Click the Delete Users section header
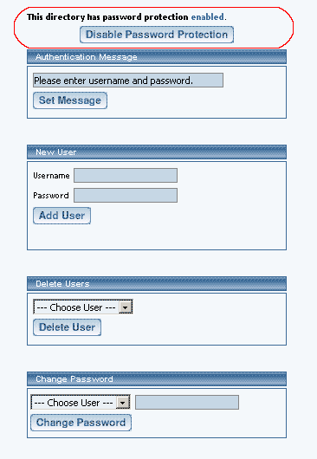This screenshot has height=459, width=317. click(x=157, y=284)
